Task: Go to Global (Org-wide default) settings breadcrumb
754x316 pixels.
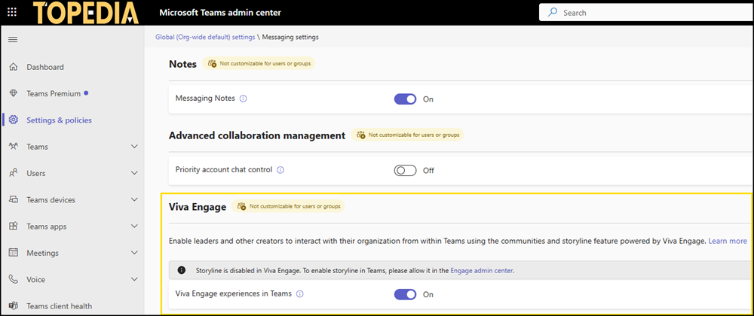Action: pos(205,37)
